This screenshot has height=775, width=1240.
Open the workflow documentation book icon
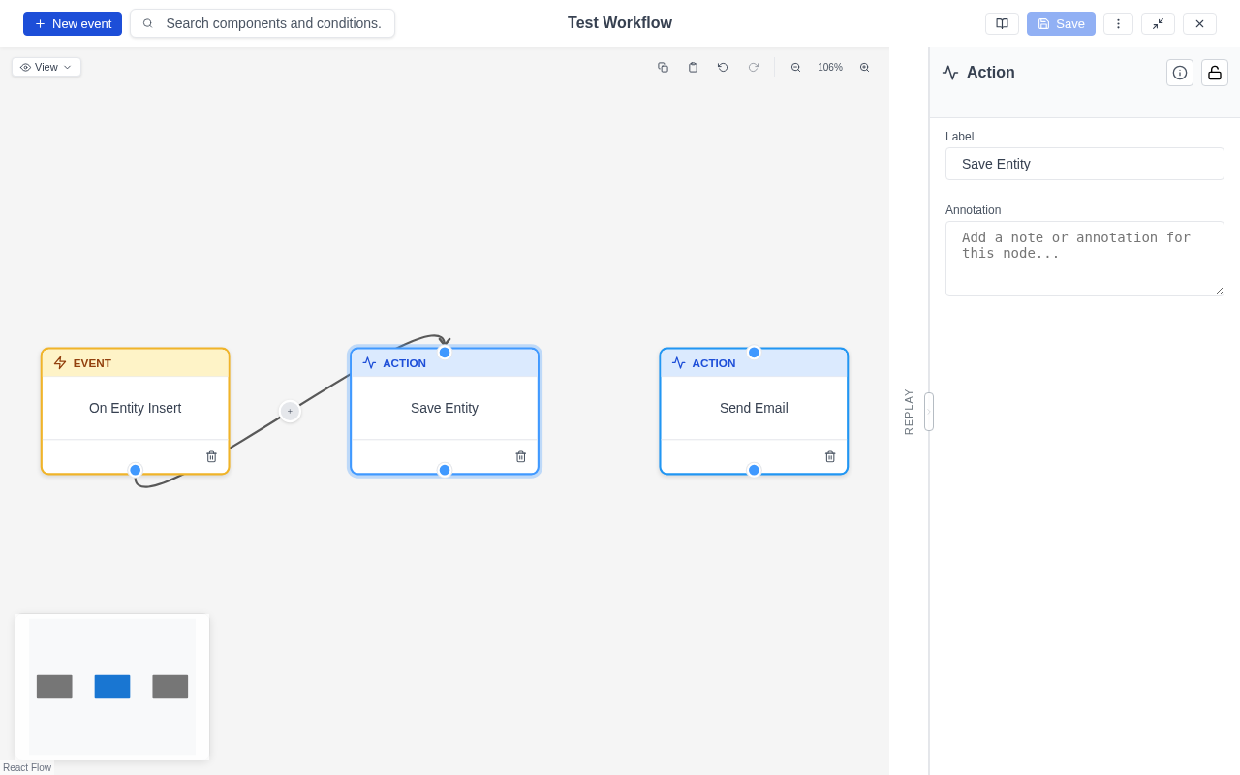[x=1003, y=23]
